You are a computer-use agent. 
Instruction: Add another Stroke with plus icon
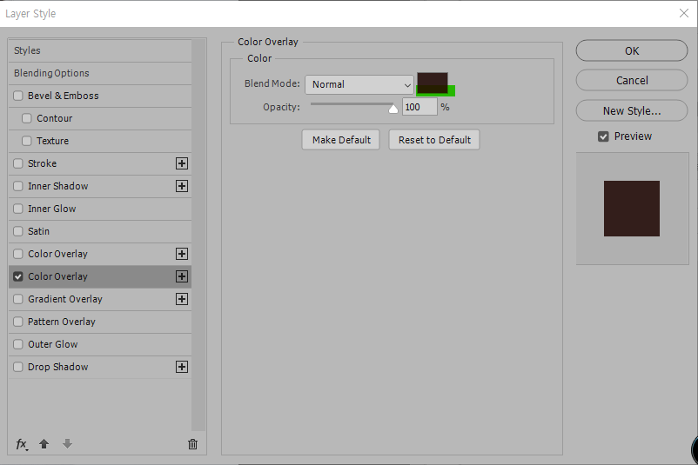tap(182, 163)
